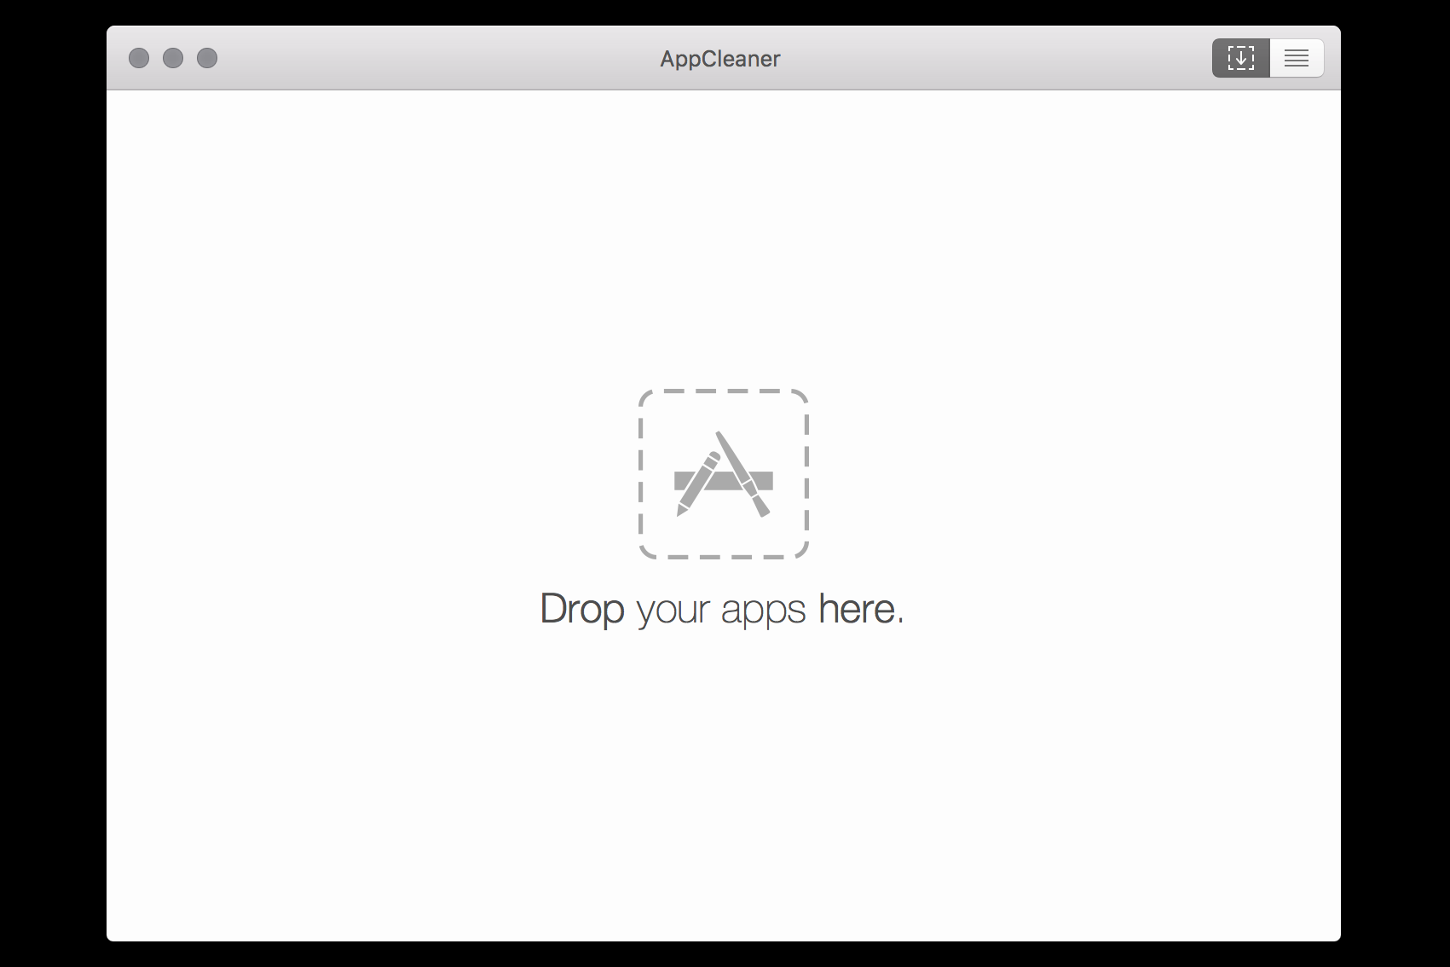Click blank white area above the drop zone
The image size is (1450, 967).
(723, 239)
